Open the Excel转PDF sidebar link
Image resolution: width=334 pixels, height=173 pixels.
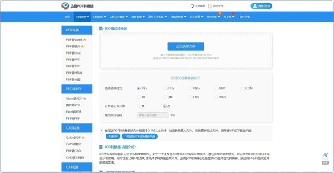pyautogui.click(x=73, y=112)
